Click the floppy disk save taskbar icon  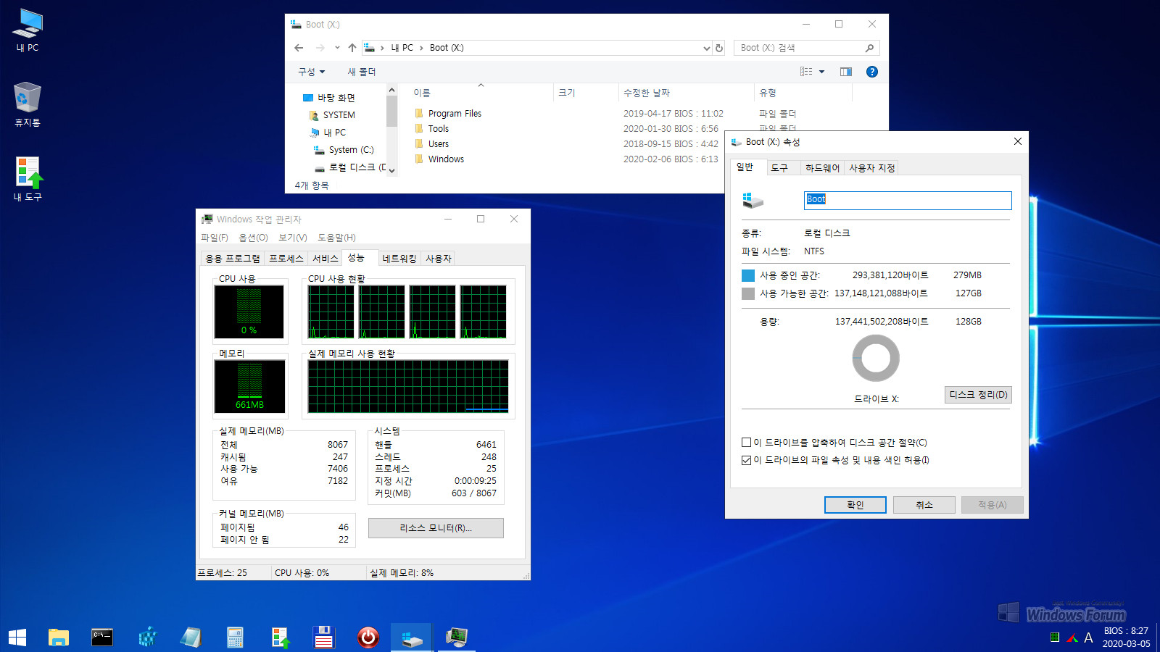323,638
